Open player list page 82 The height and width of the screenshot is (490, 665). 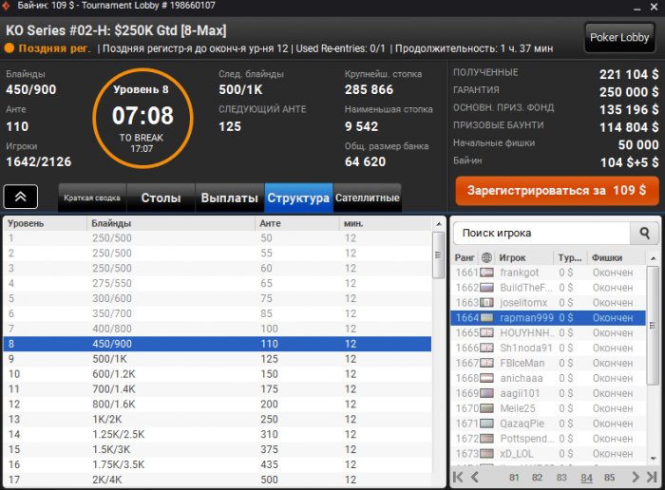coord(537,478)
